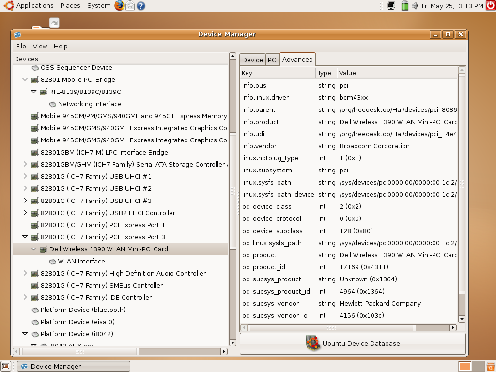The width and height of the screenshot is (496, 372).
Task: Expand the High Definition Audio Controller node
Action: [25, 273]
